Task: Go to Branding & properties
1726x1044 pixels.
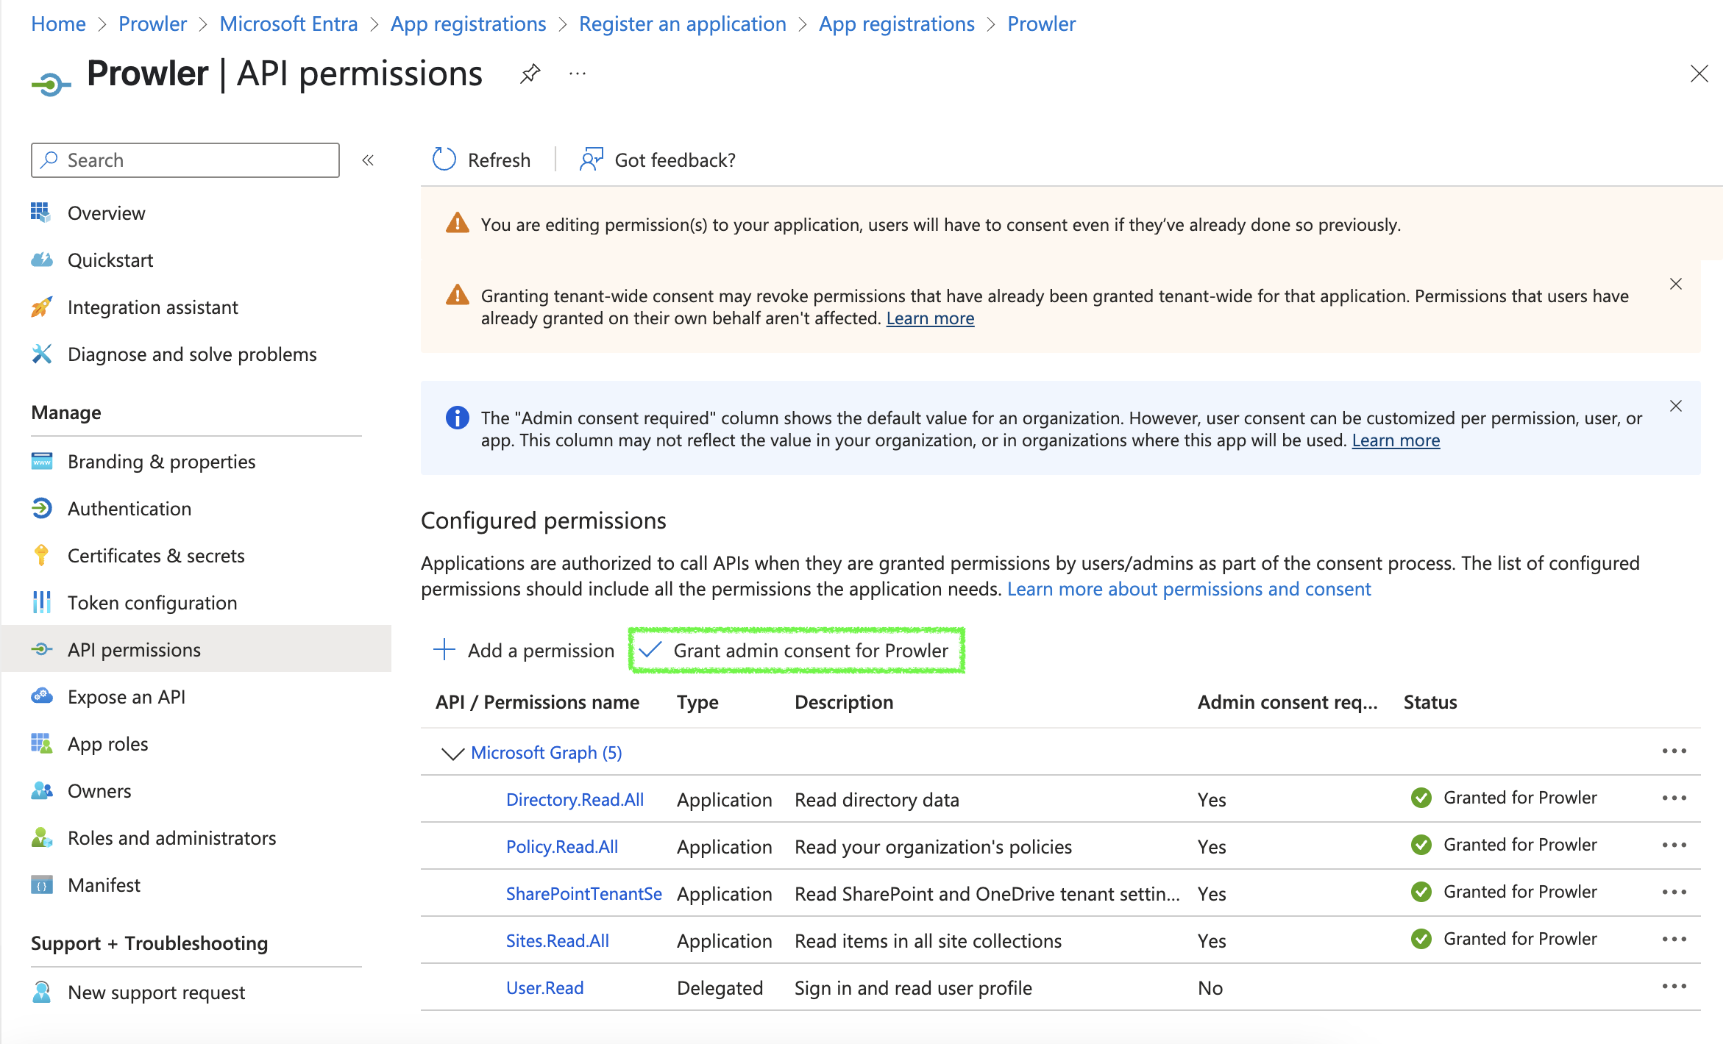Action: coord(161,462)
